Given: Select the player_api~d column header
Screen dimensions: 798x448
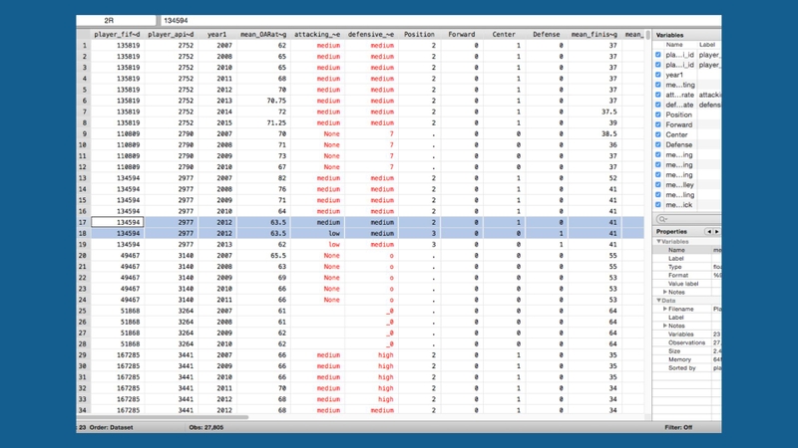Looking at the screenshot, I should click(171, 35).
